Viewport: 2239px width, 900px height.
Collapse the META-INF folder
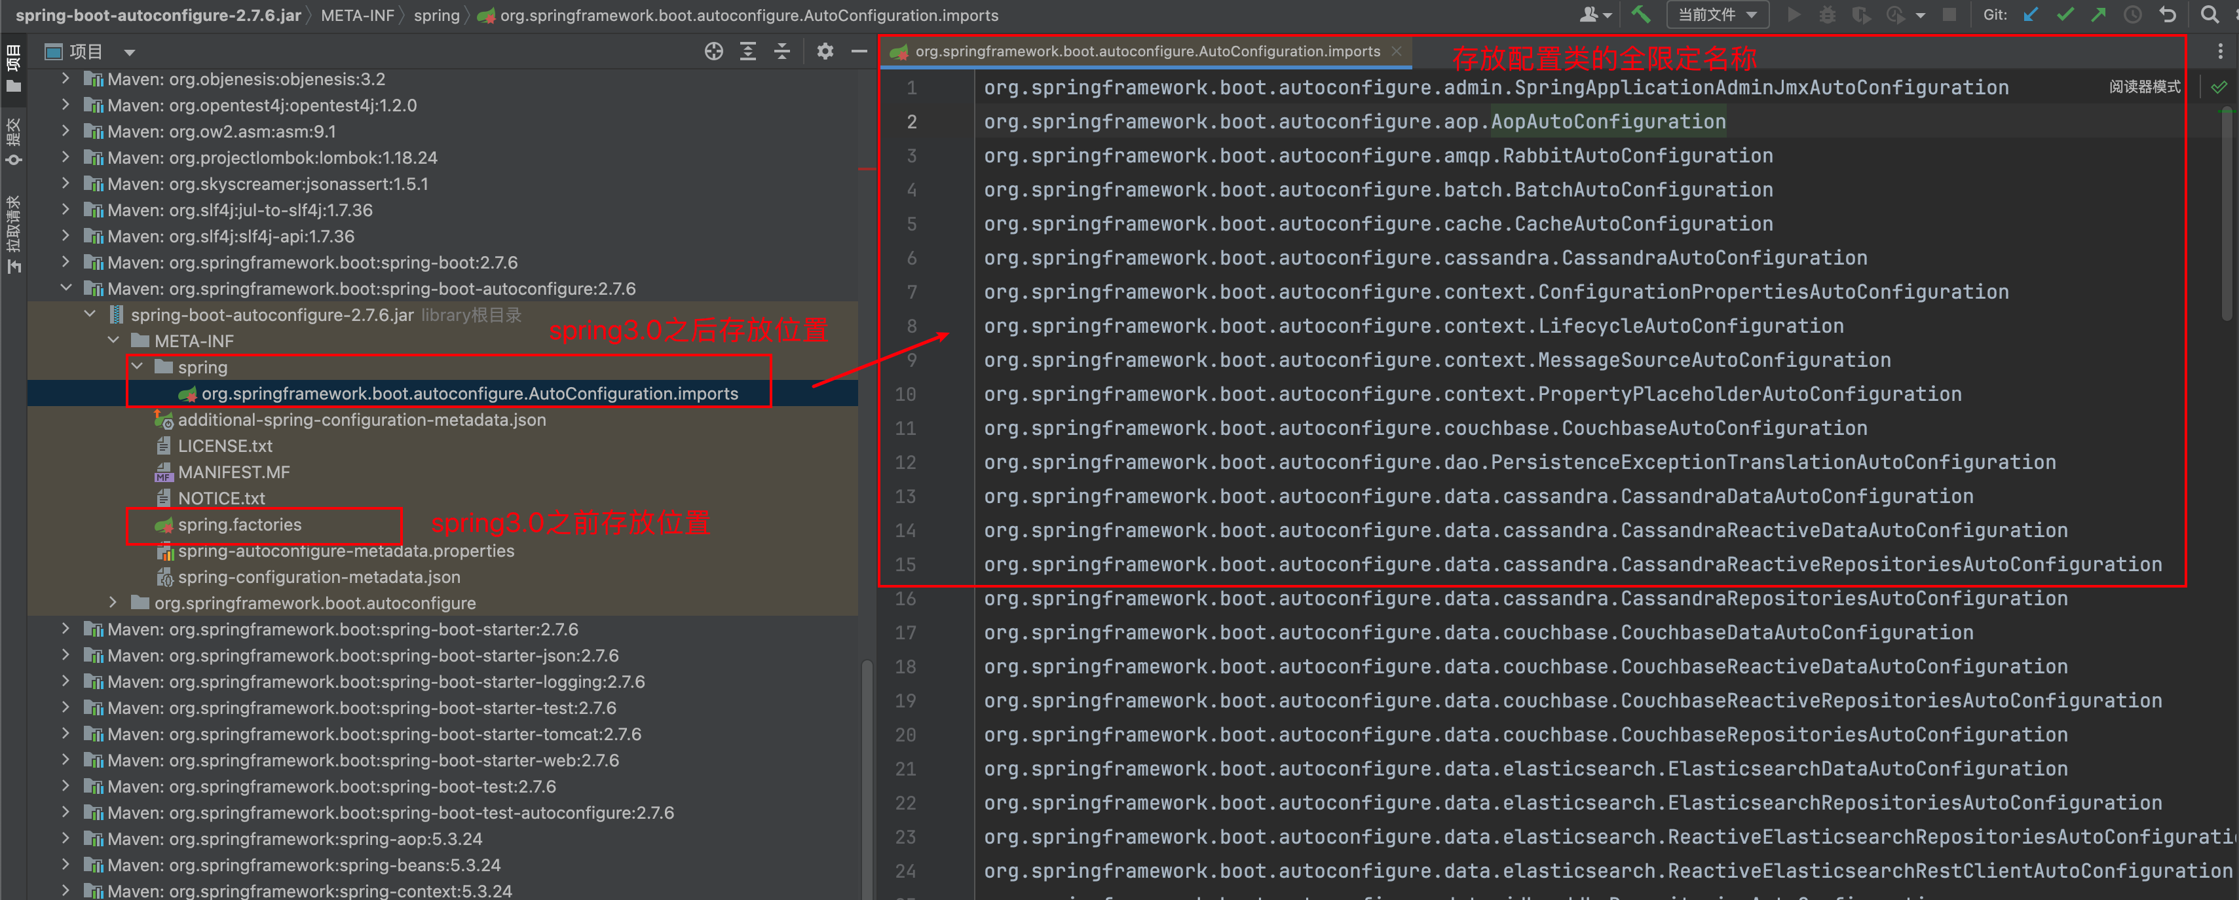[x=113, y=341]
